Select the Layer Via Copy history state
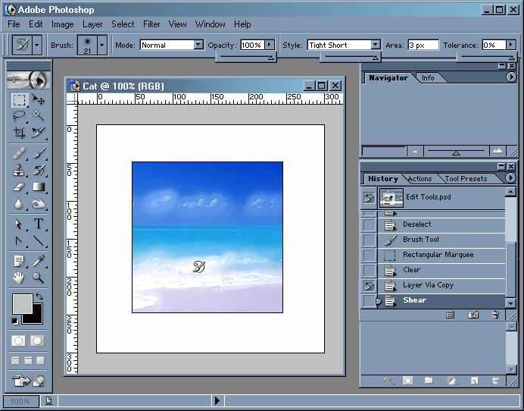The image size is (524, 411). coord(441,285)
